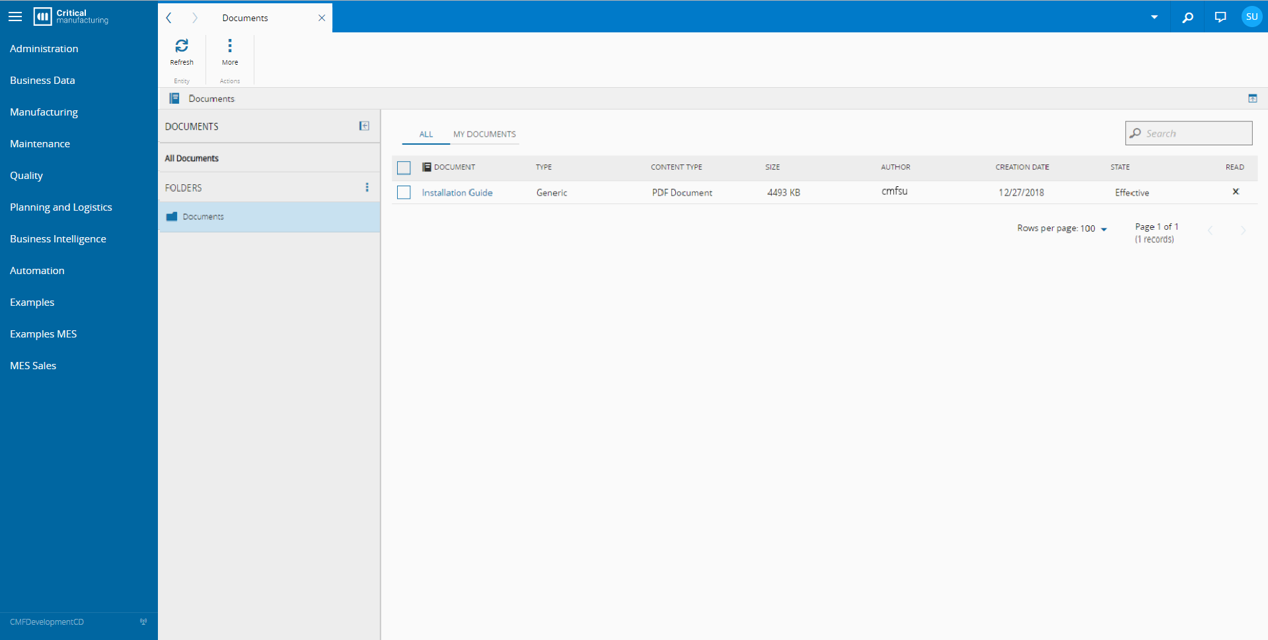
Task: Switch to the My Documents tab
Action: click(x=484, y=134)
